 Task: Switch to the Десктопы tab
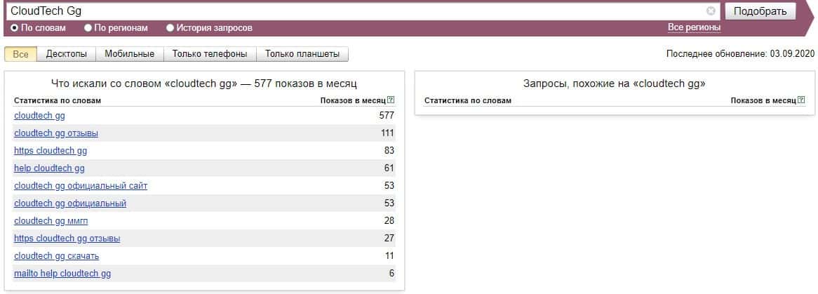click(66, 54)
